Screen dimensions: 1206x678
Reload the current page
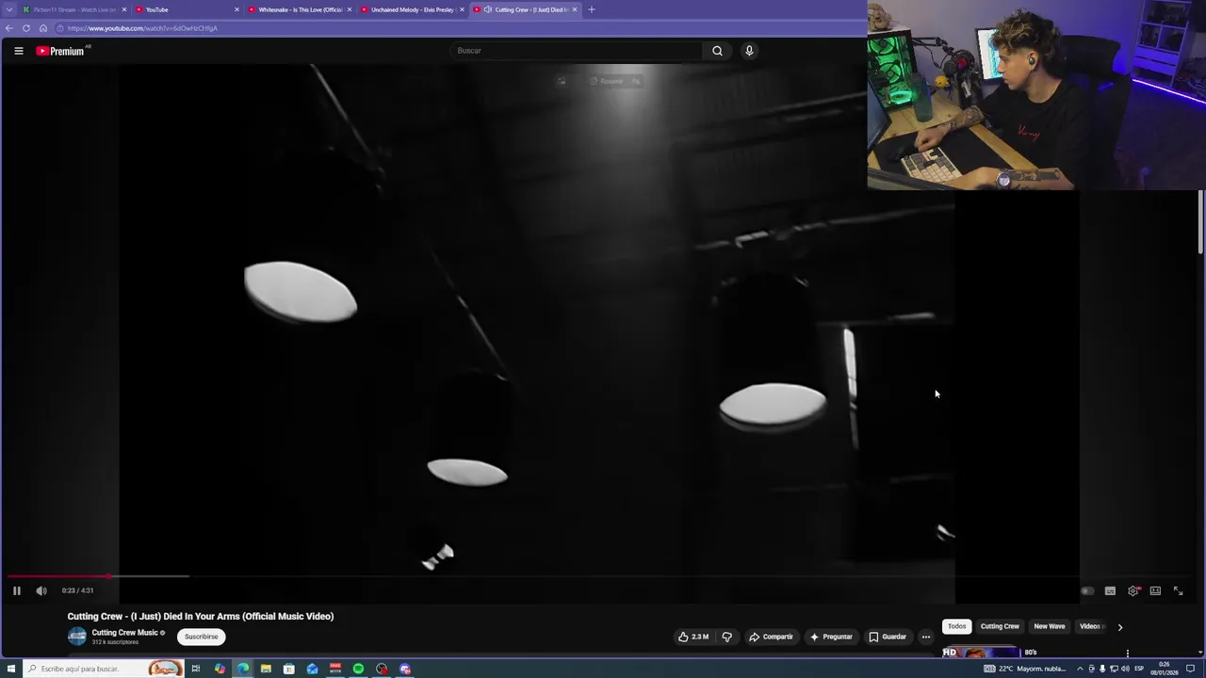click(x=26, y=28)
